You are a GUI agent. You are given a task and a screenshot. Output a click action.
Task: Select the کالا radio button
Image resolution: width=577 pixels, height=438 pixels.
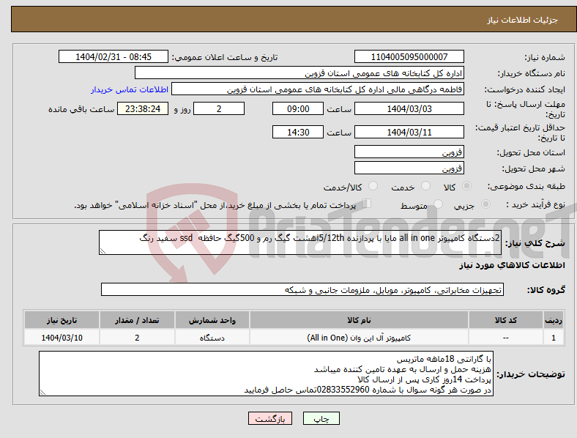[466, 186]
